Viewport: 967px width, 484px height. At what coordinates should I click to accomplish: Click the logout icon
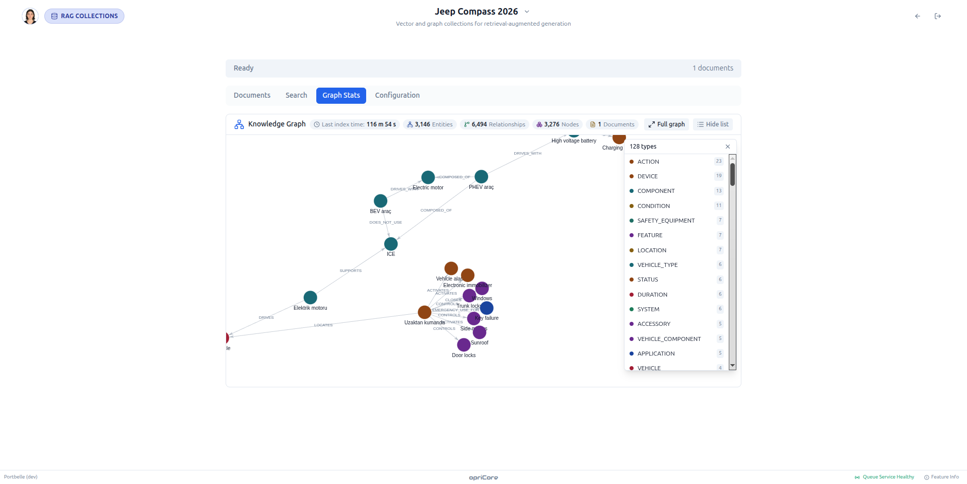click(938, 16)
